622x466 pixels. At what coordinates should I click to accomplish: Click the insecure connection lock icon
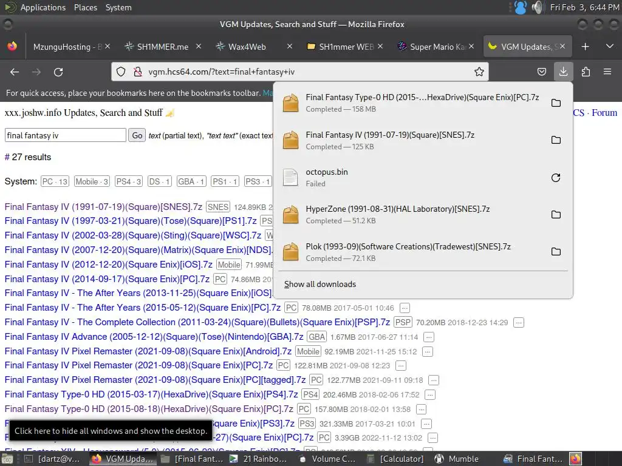coord(138,72)
